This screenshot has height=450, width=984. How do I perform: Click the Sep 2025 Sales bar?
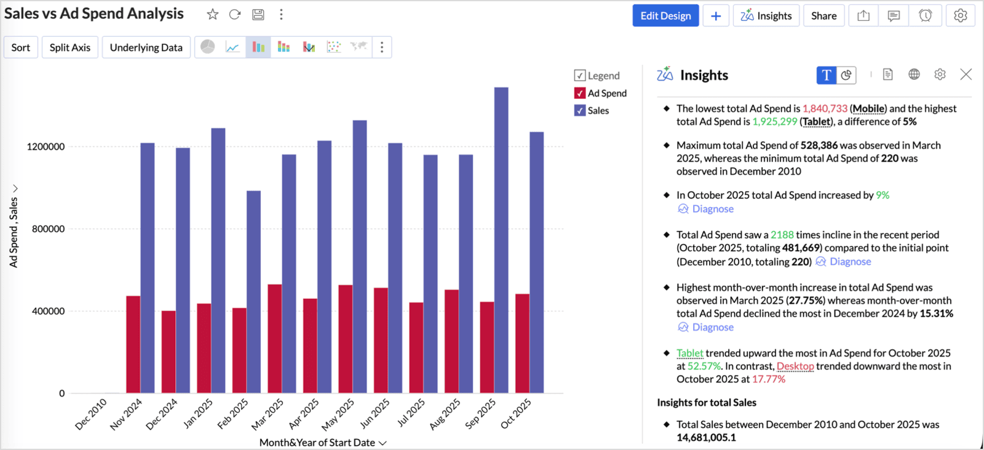click(501, 240)
